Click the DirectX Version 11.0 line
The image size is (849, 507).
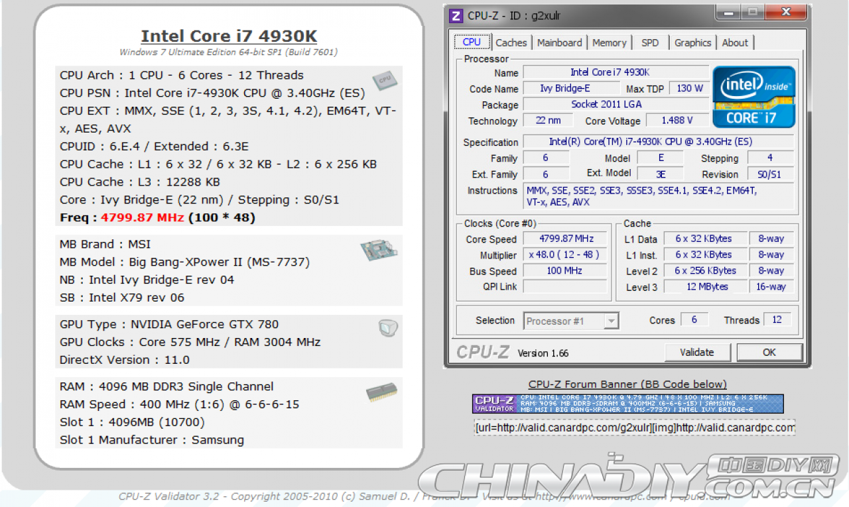(125, 360)
